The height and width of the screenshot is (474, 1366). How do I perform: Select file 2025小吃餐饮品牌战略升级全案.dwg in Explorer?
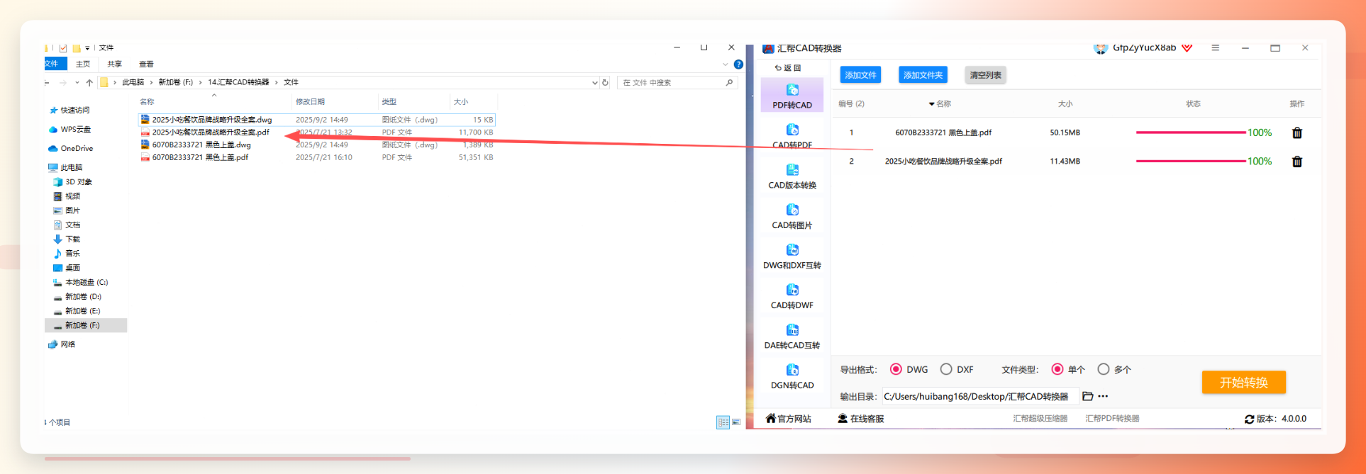pyautogui.click(x=212, y=120)
